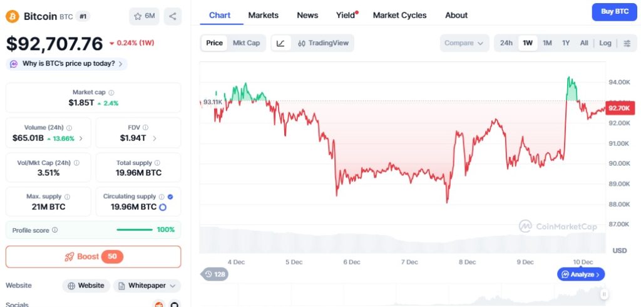Screen dimensions: 641x307
Task: Click the Profile score info icon
Action: click(55, 230)
